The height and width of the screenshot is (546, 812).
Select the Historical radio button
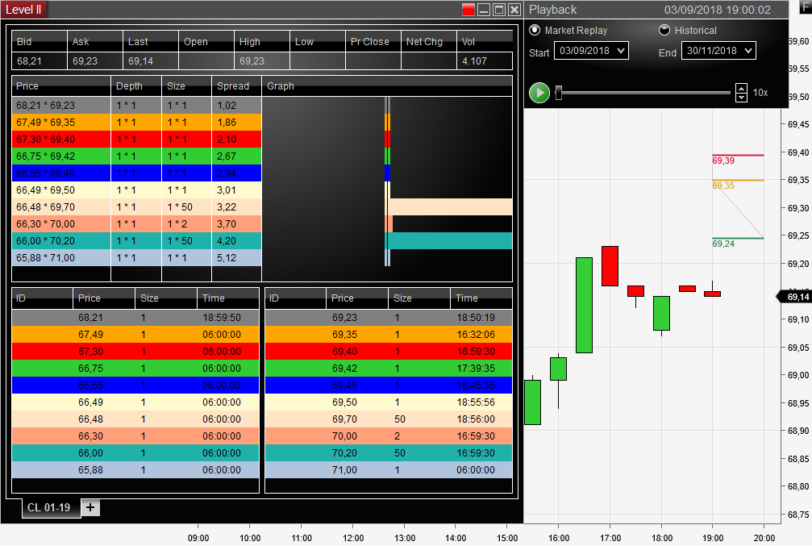click(x=664, y=30)
